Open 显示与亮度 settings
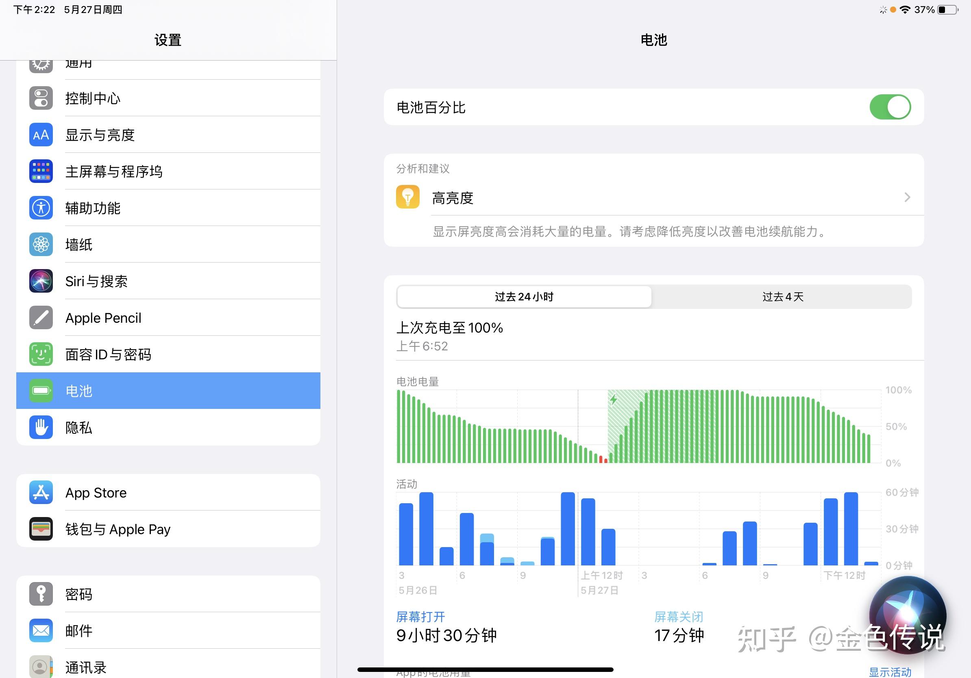This screenshot has height=678, width=971. coord(168,135)
